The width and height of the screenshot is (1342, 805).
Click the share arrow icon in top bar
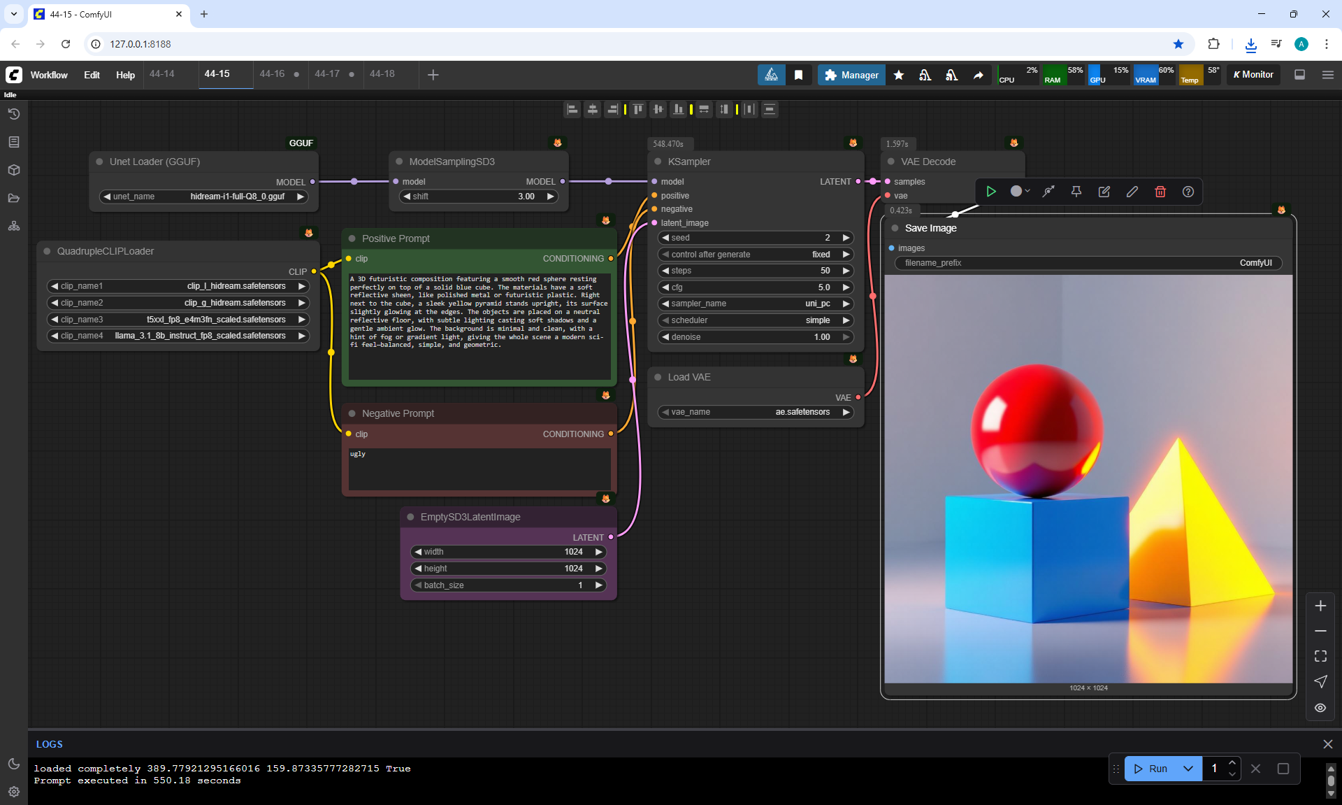click(979, 75)
